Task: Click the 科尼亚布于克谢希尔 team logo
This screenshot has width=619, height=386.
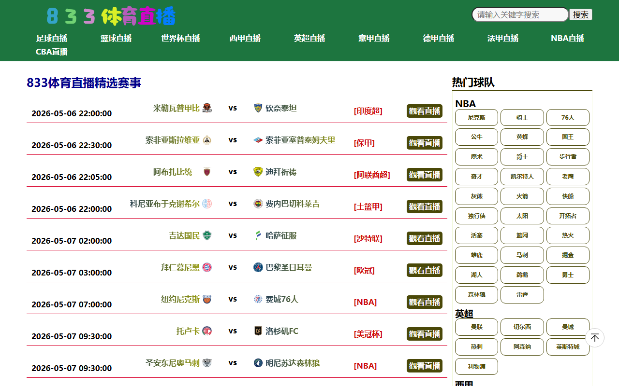Action: click(x=207, y=204)
